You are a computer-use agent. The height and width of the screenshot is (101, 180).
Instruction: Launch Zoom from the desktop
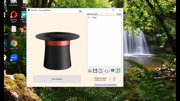pos(14,59)
